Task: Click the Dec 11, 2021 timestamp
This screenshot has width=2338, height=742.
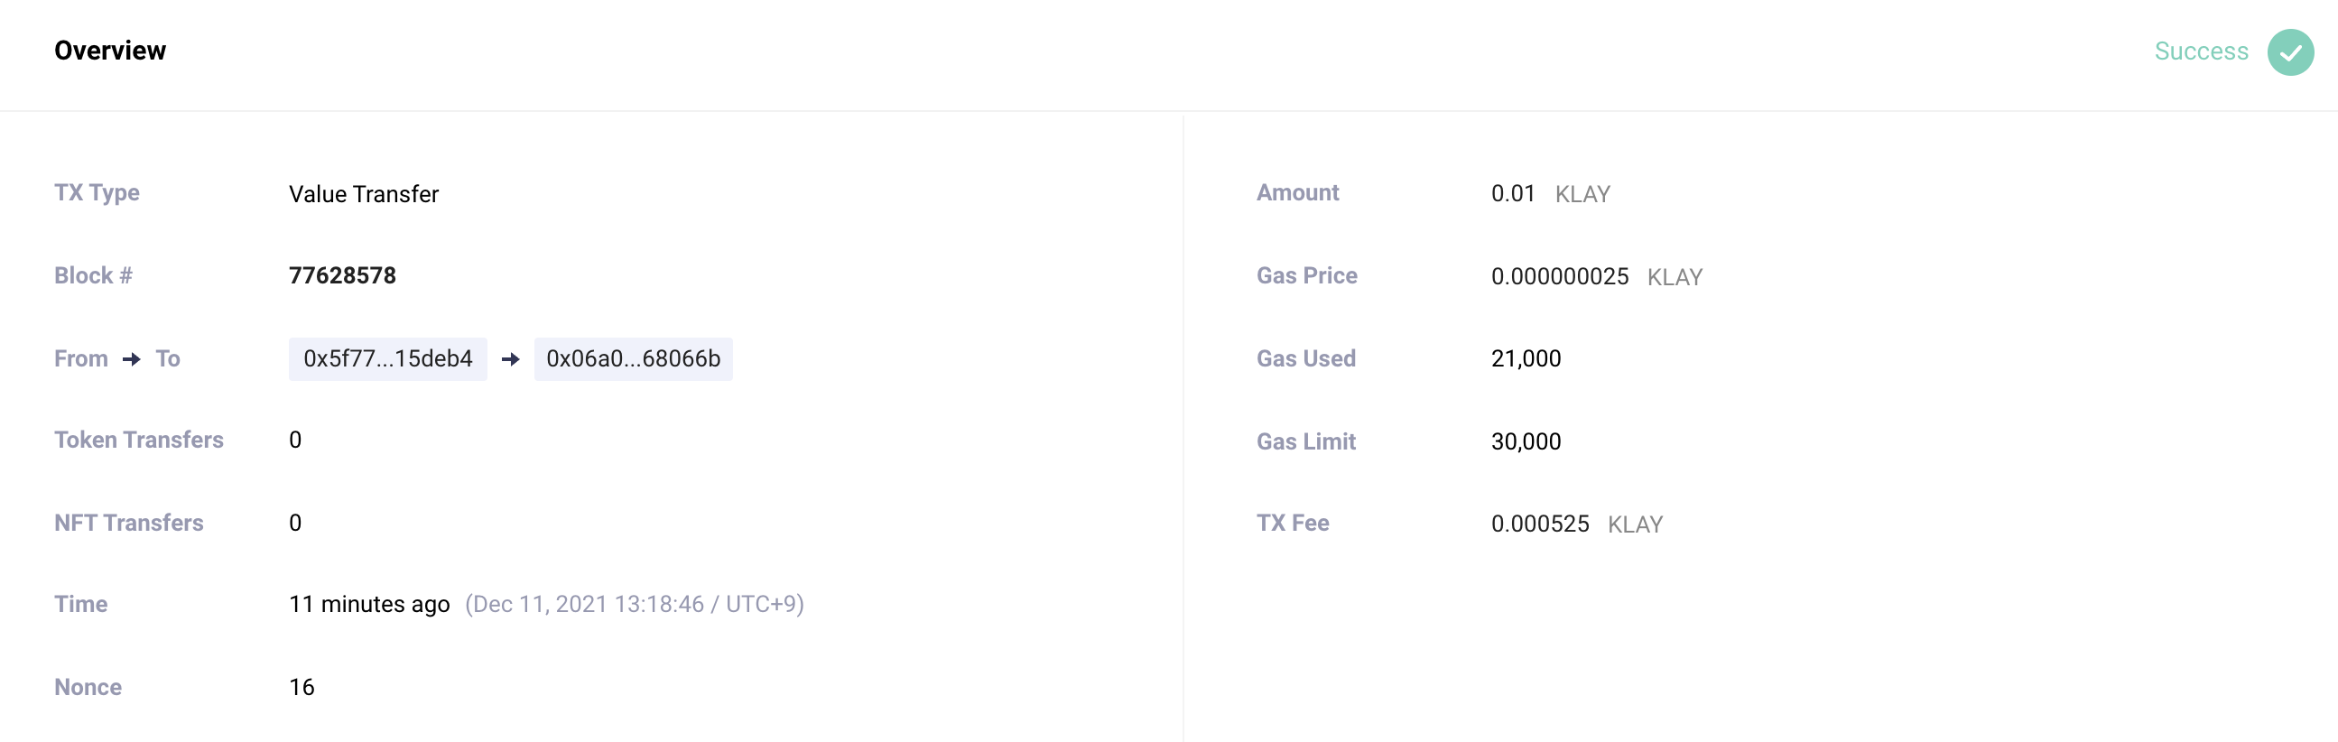Action: pyautogui.click(x=635, y=604)
